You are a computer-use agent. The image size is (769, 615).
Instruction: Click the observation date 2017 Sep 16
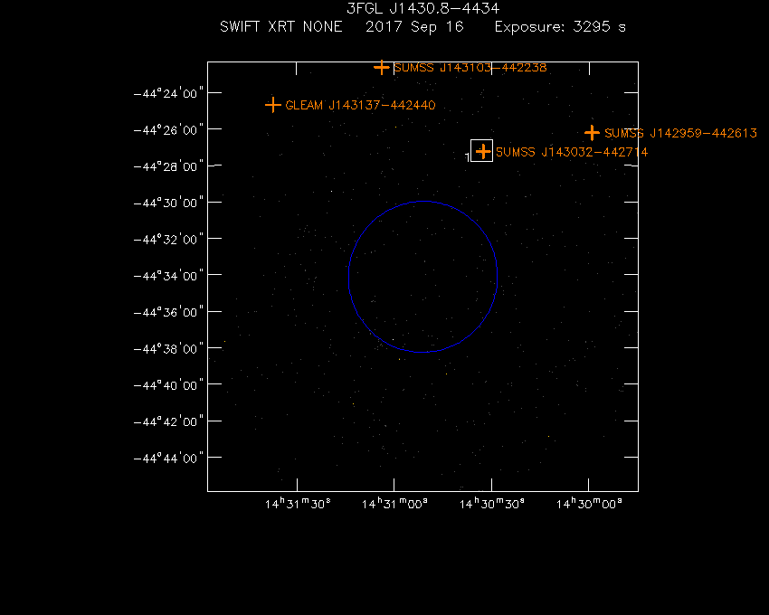pos(414,26)
